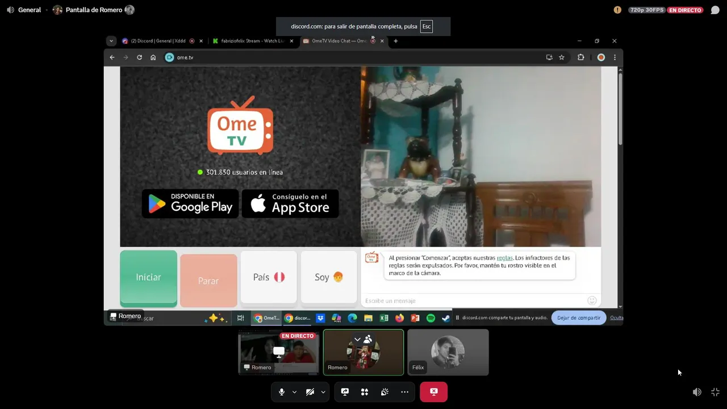Image resolution: width=727 pixels, height=409 pixels.
Task: Adjust stream volume with the speaker icon
Action: tap(697, 392)
